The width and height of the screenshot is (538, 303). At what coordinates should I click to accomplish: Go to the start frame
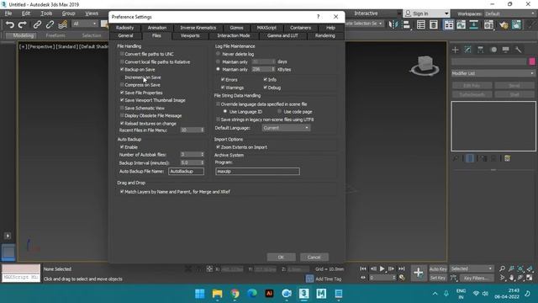pyautogui.click(x=363, y=268)
